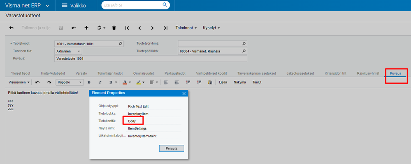Go to the previous record
The width and height of the screenshot is (411, 164).
tap(140, 28)
